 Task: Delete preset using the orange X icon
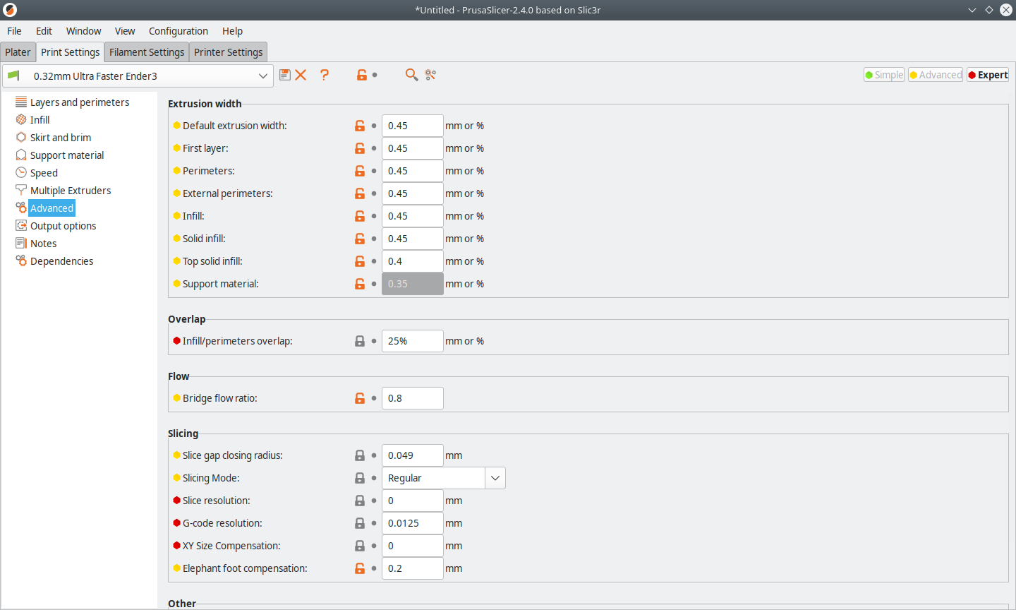pyautogui.click(x=301, y=75)
